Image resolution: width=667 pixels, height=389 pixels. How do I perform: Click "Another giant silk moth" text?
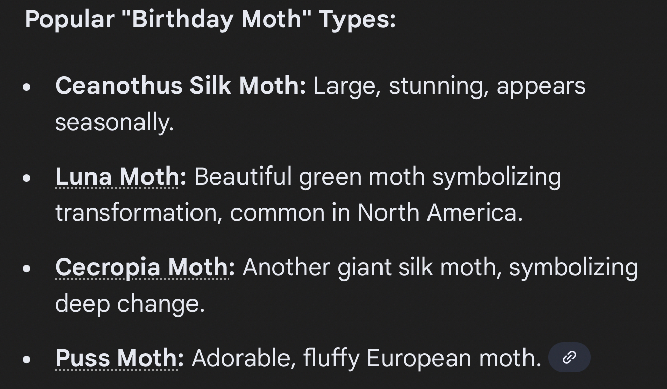pos(371,267)
